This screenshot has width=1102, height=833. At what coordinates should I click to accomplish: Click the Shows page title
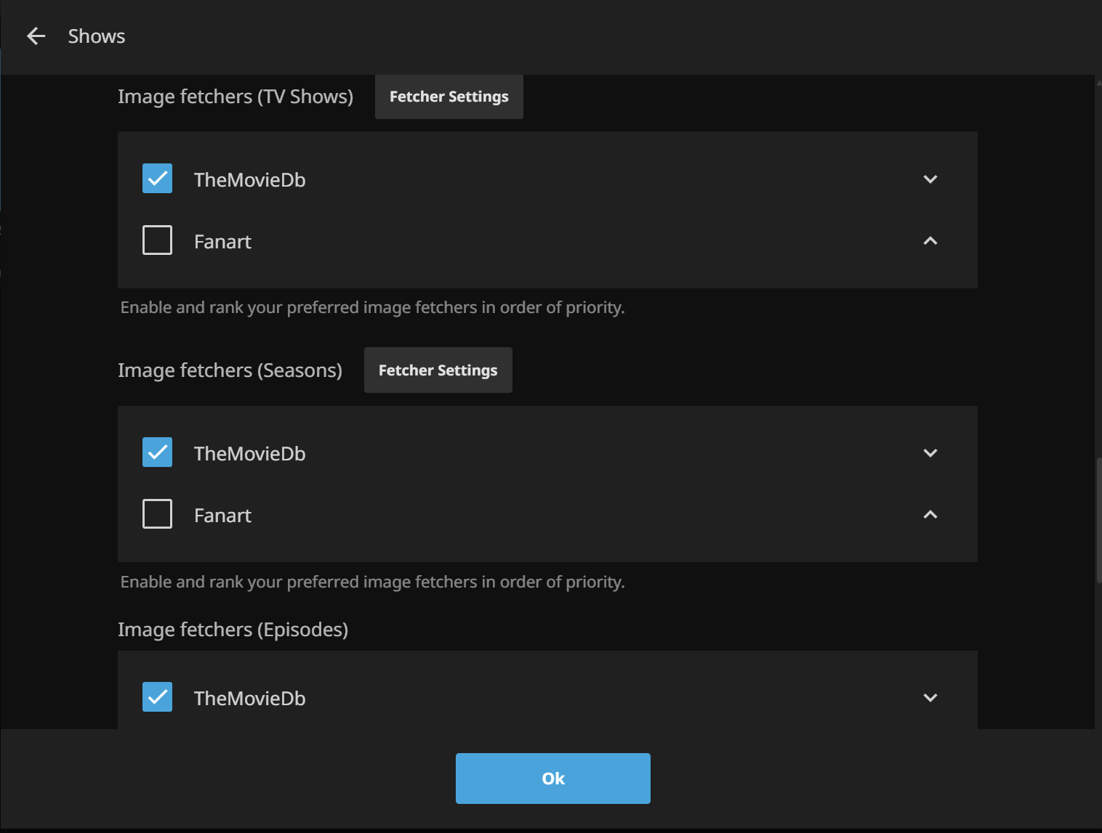coord(97,36)
